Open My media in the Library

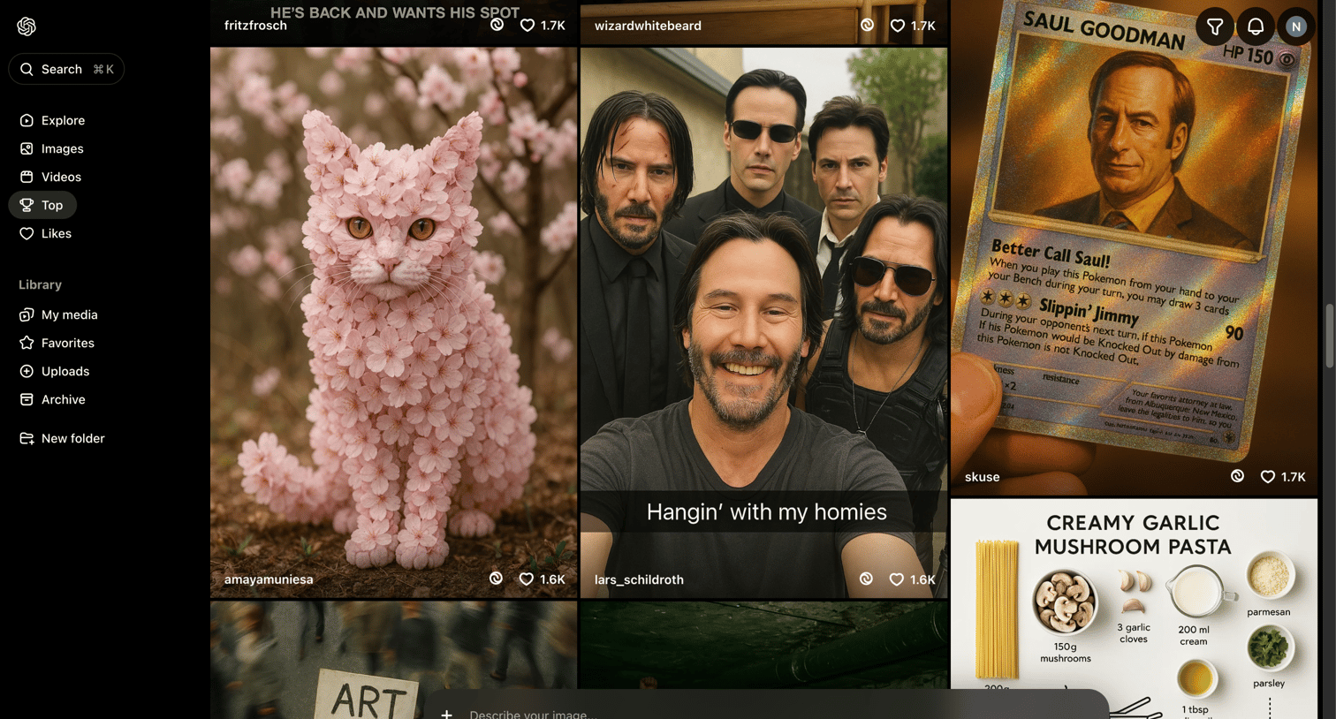[x=58, y=314]
